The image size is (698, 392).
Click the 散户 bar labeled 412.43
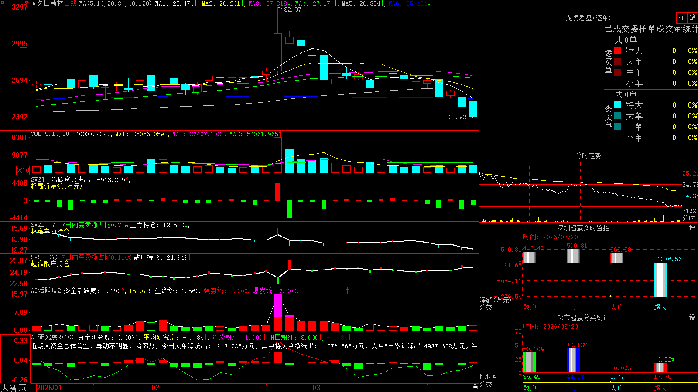(530, 257)
